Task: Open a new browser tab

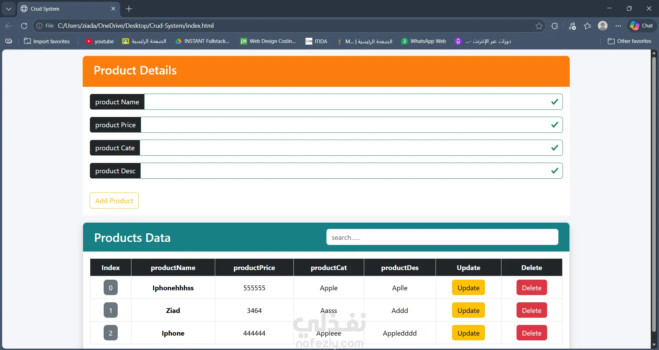Action: 129,9
